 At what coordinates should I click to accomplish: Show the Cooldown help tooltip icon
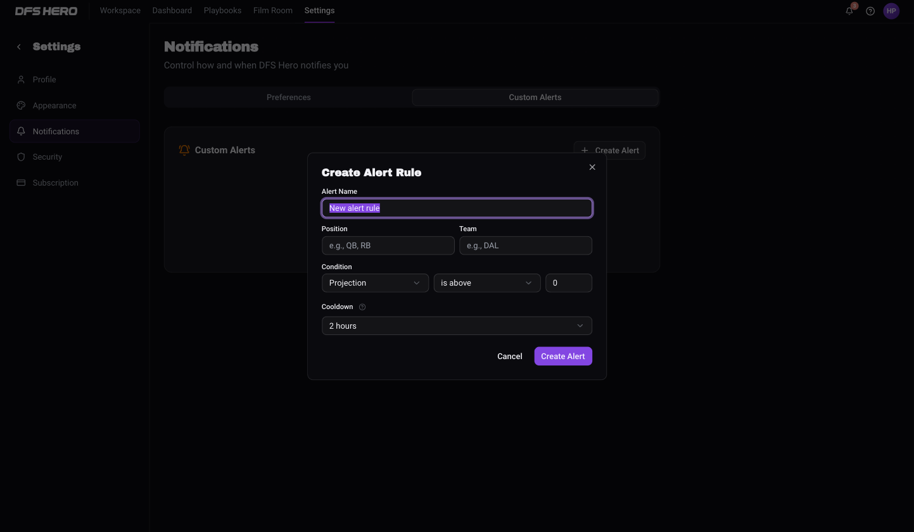pyautogui.click(x=362, y=307)
